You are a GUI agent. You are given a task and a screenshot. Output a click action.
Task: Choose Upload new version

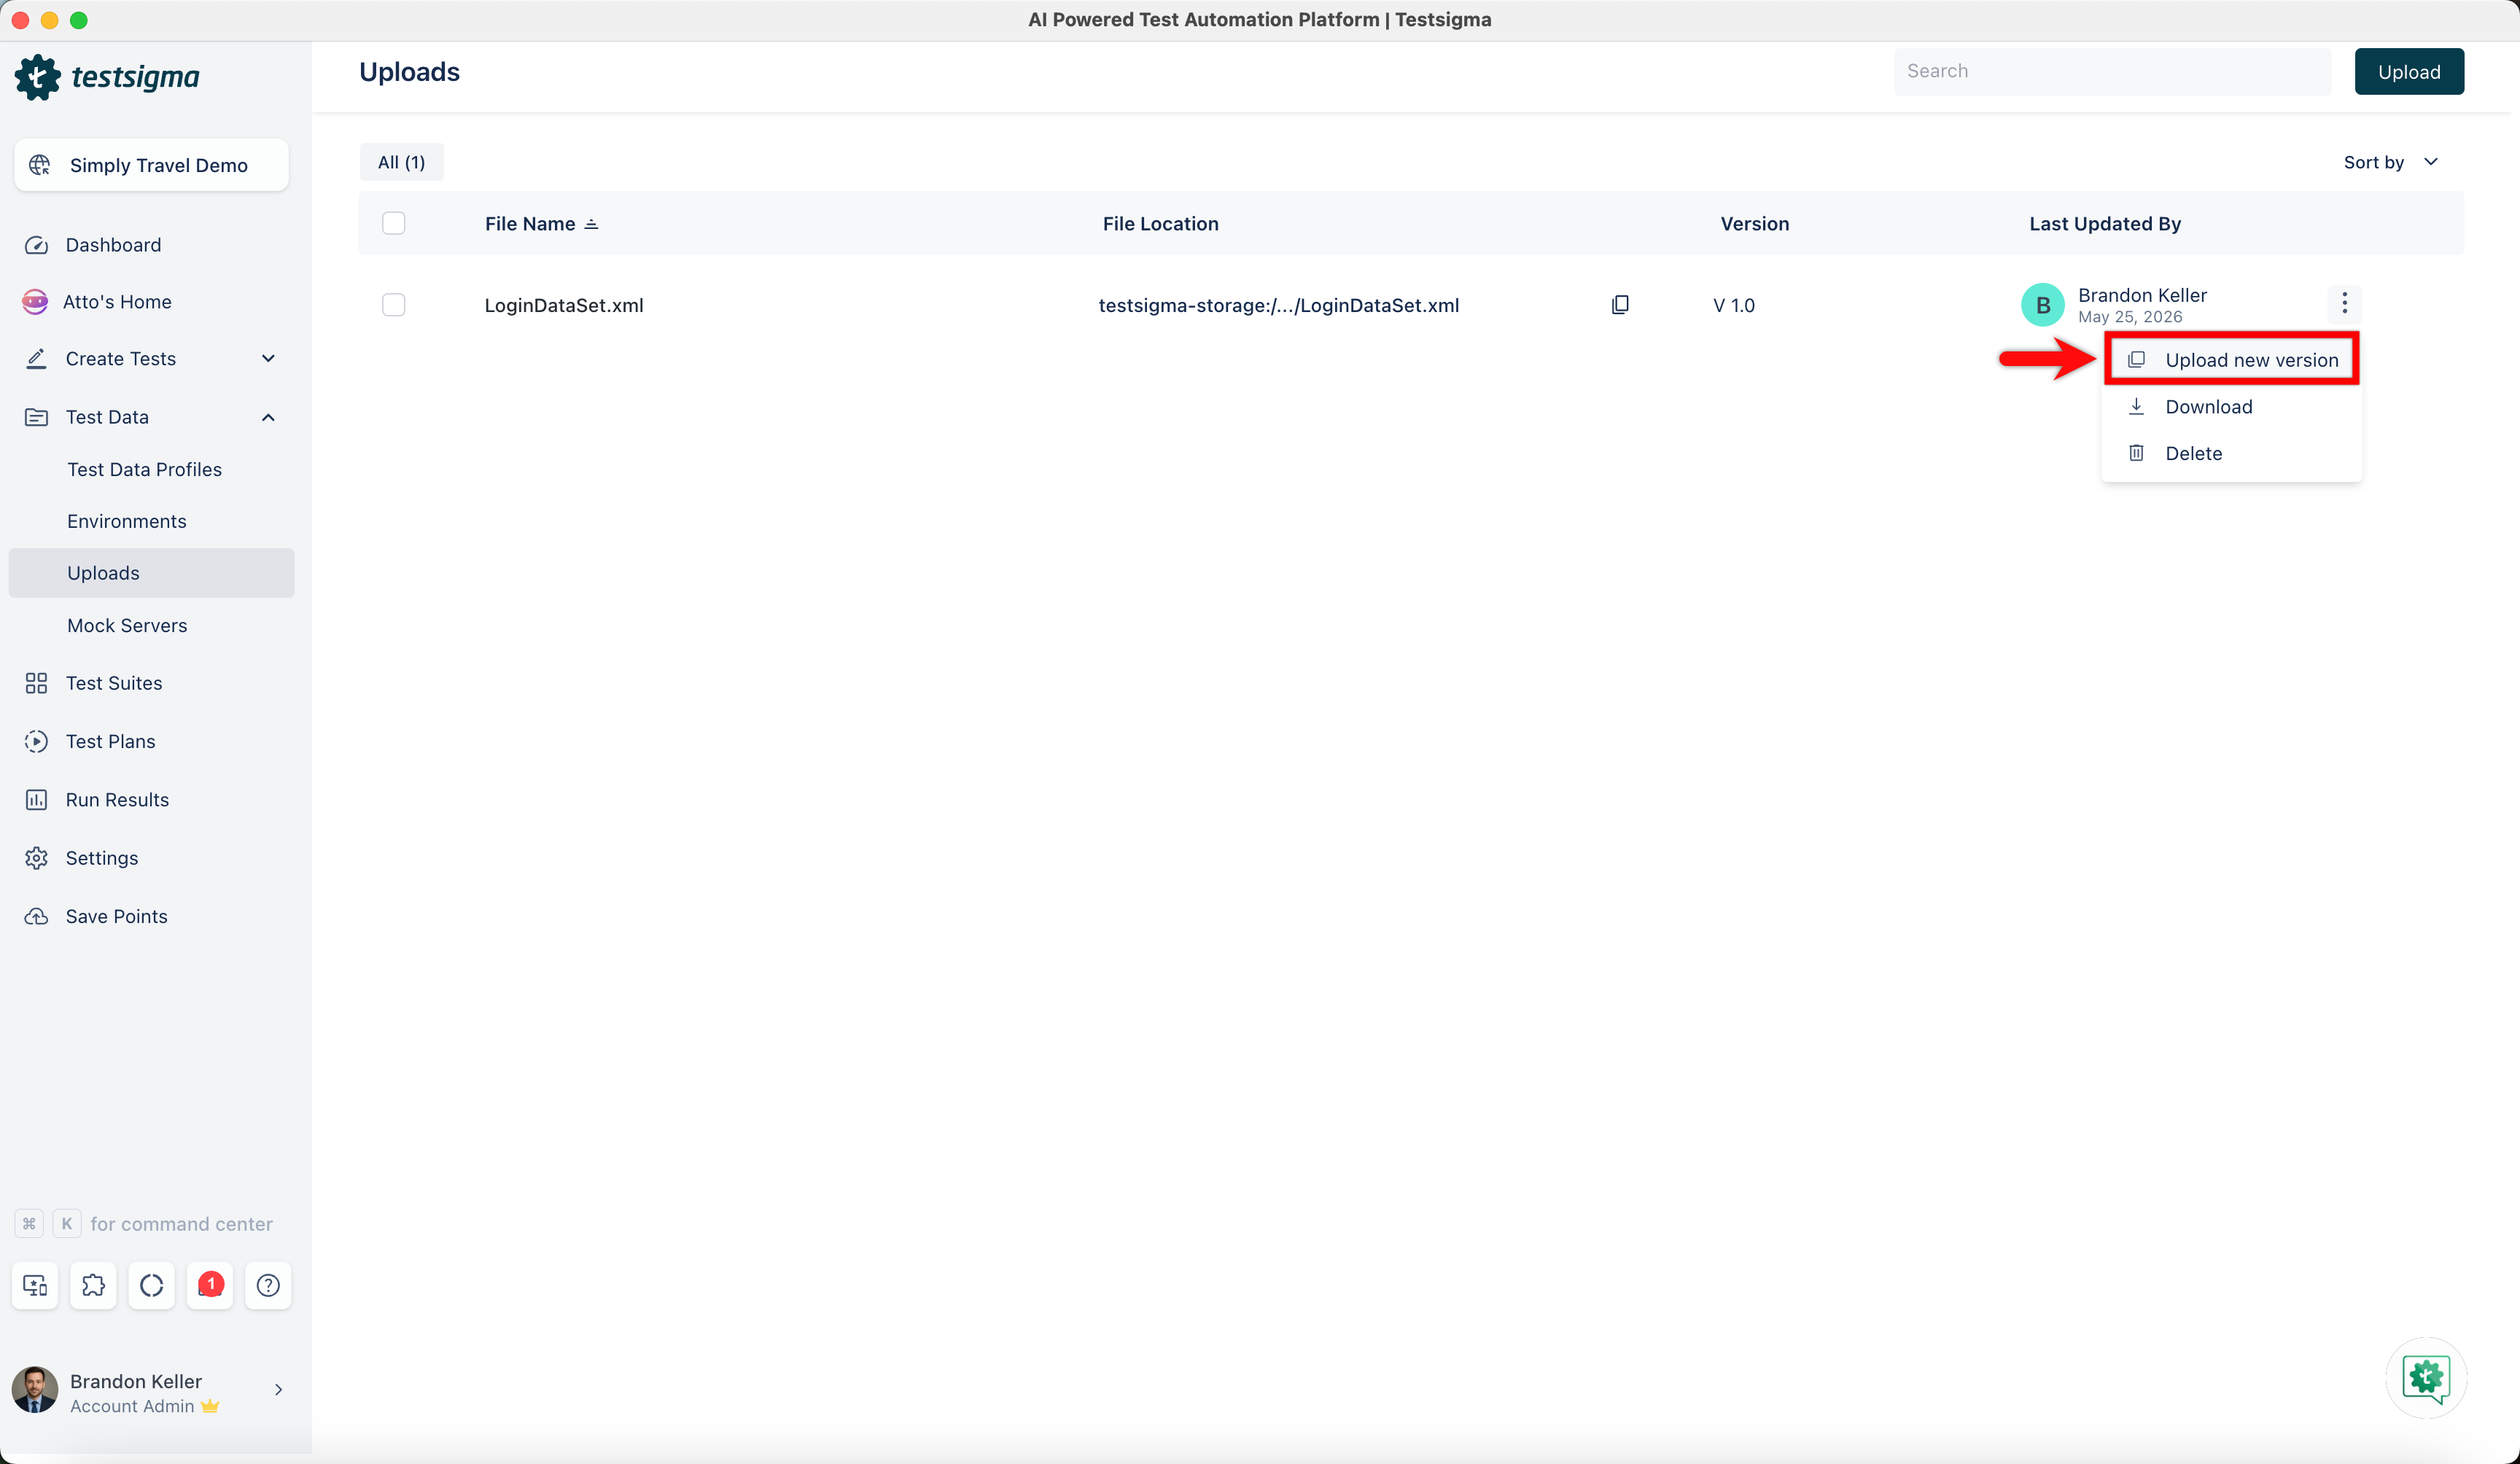pyautogui.click(x=2232, y=360)
